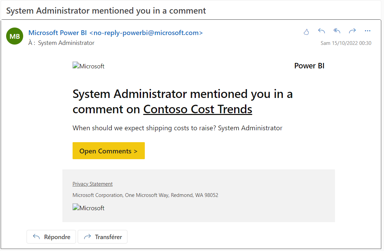Click the Open Comments button

[108, 151]
